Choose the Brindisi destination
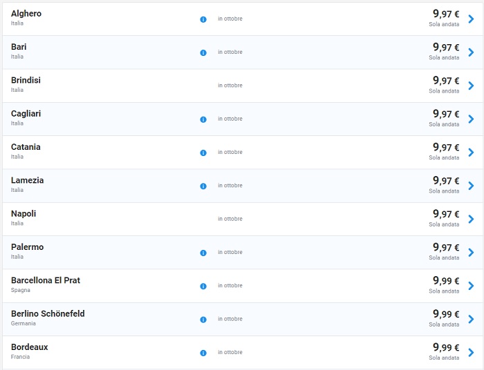 [26, 80]
